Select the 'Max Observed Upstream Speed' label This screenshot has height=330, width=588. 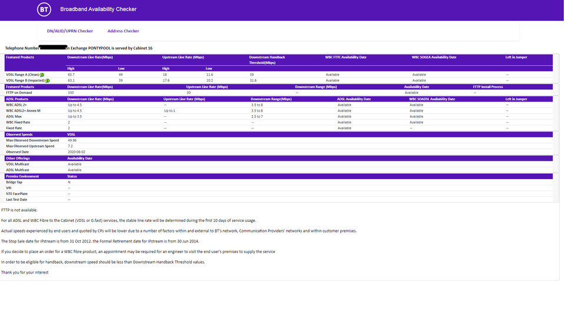click(30, 146)
